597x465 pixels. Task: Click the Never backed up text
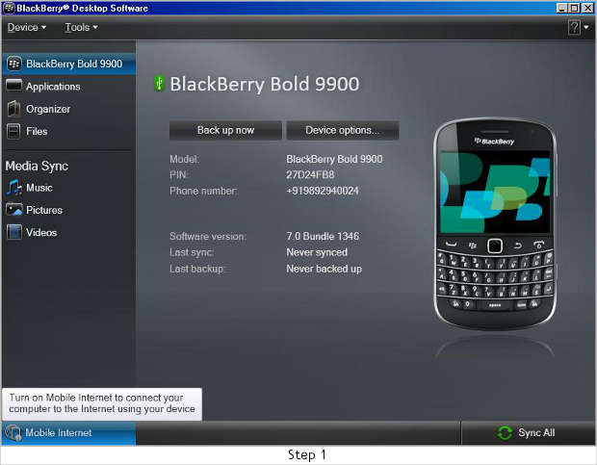(324, 269)
